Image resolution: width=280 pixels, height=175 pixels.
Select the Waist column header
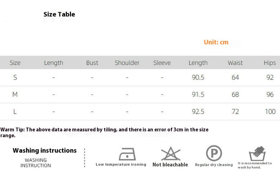pos(235,63)
